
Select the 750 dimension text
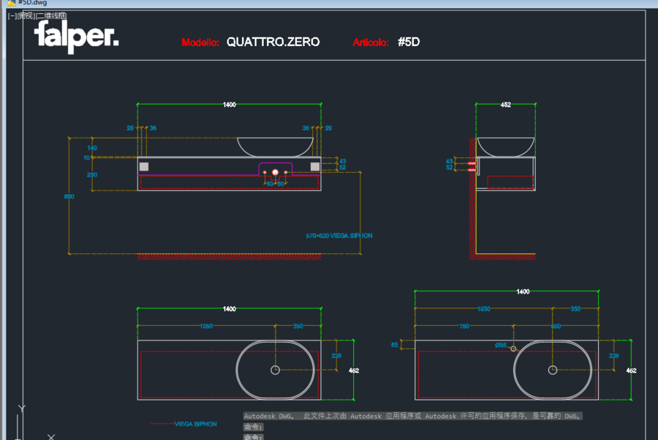(x=464, y=326)
